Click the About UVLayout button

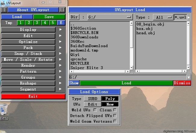pos(33,10)
